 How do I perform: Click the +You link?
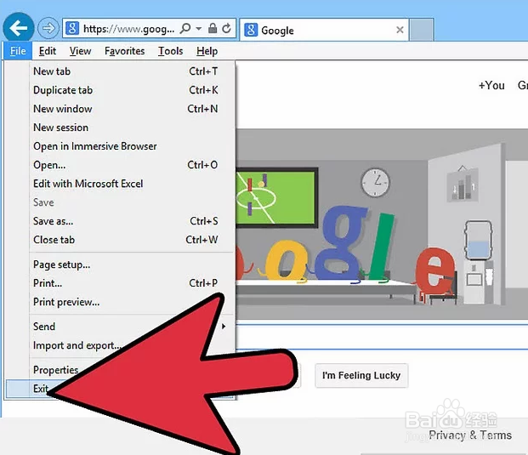click(x=491, y=85)
